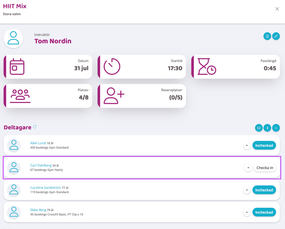Click the Reservplatser waitlist card
This screenshot has width=285, height=229.
[x=142, y=96]
